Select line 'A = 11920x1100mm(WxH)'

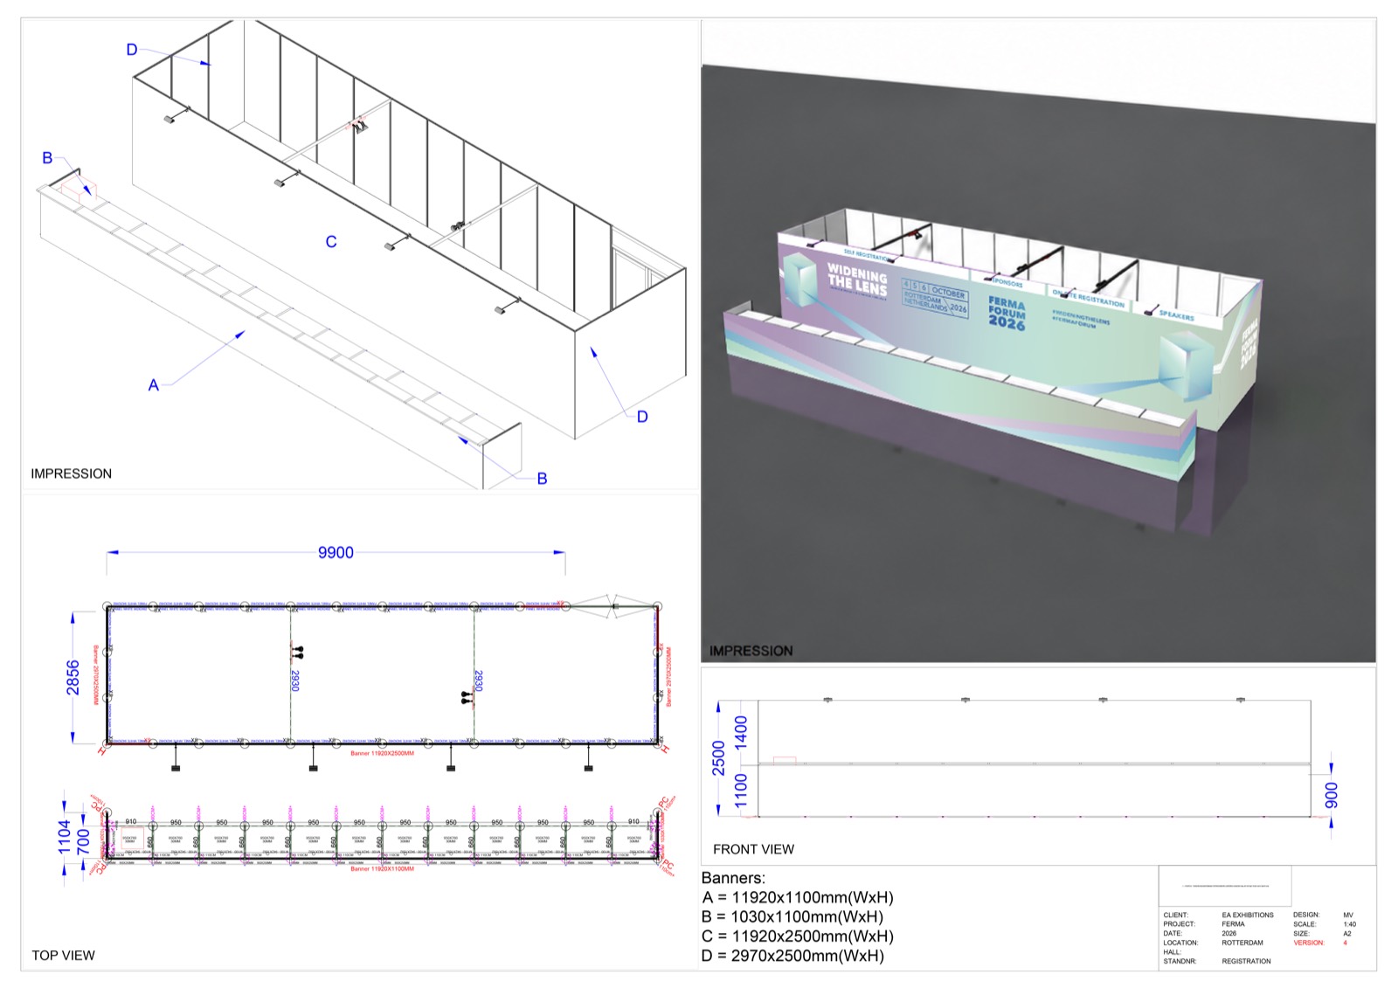(x=798, y=897)
